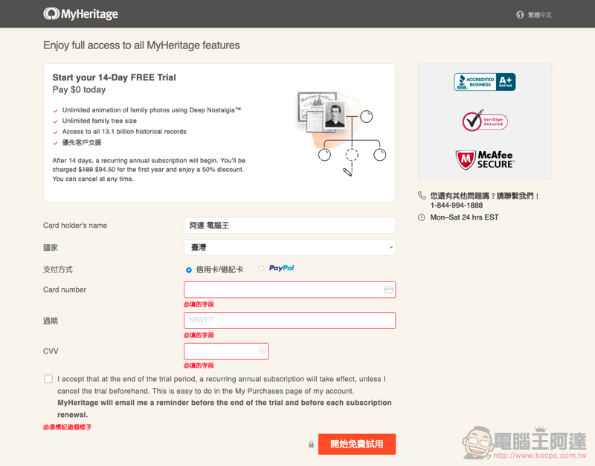Click the McAfee Secure badge

pyautogui.click(x=485, y=160)
